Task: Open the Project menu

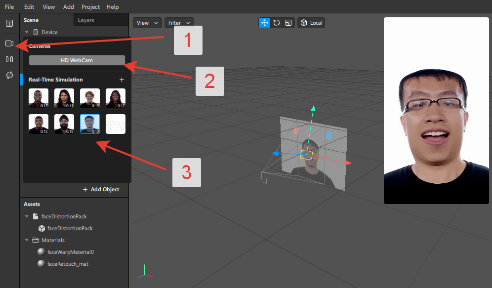Action: (90, 7)
